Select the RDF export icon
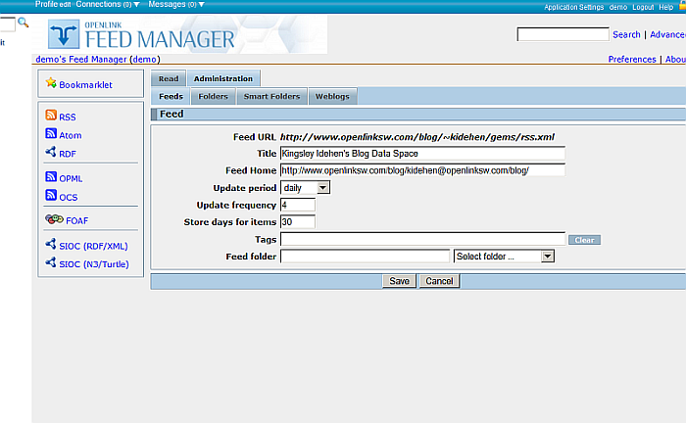The image size is (686, 423). (51, 153)
